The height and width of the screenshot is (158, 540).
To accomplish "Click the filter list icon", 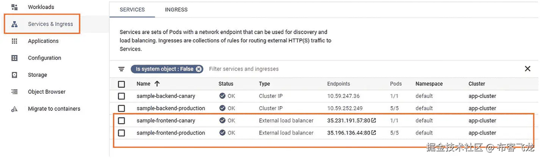I will coord(121,69).
